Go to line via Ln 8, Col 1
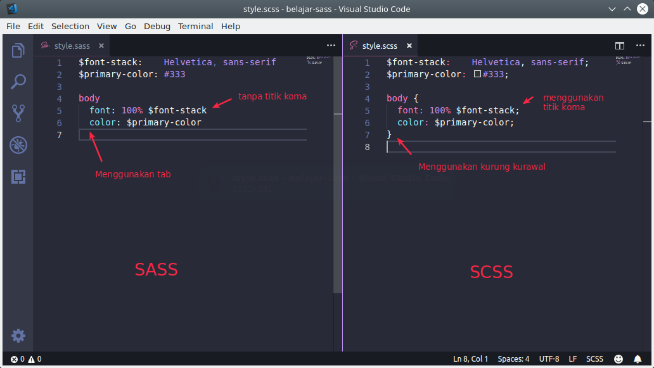The height and width of the screenshot is (368, 654). (x=470, y=358)
